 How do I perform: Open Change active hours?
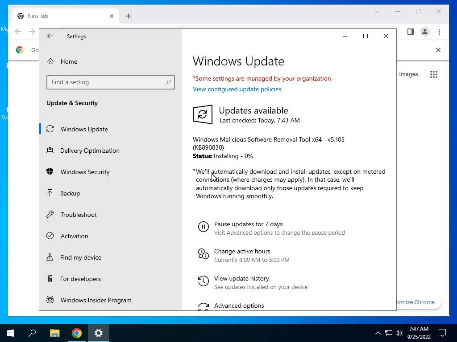pyautogui.click(x=242, y=251)
